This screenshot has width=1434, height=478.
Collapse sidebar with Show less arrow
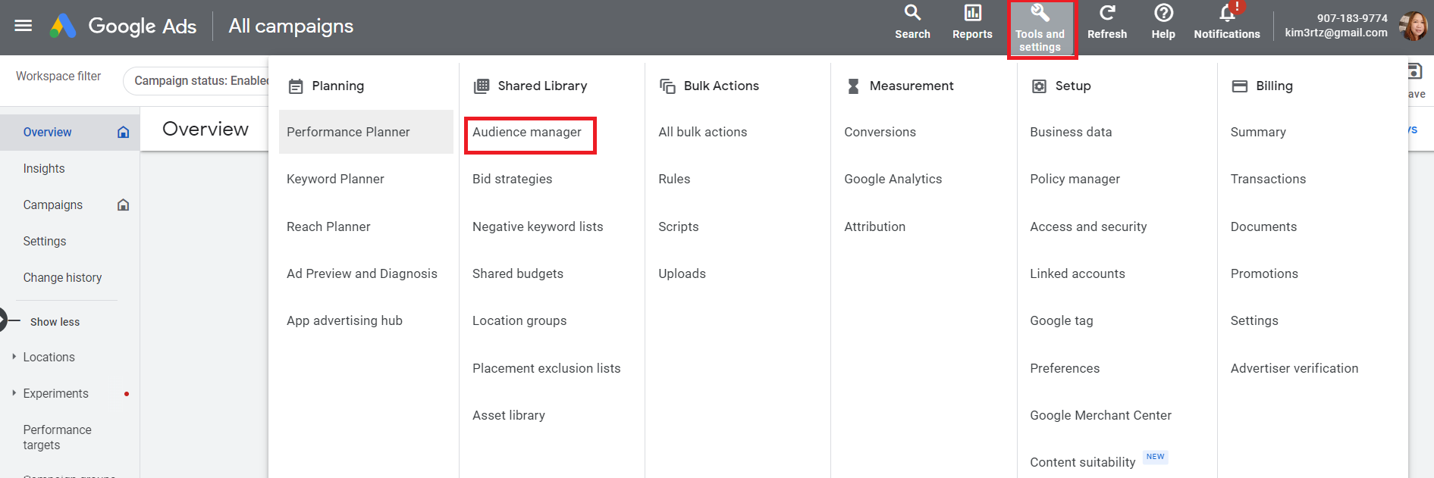tap(3, 320)
